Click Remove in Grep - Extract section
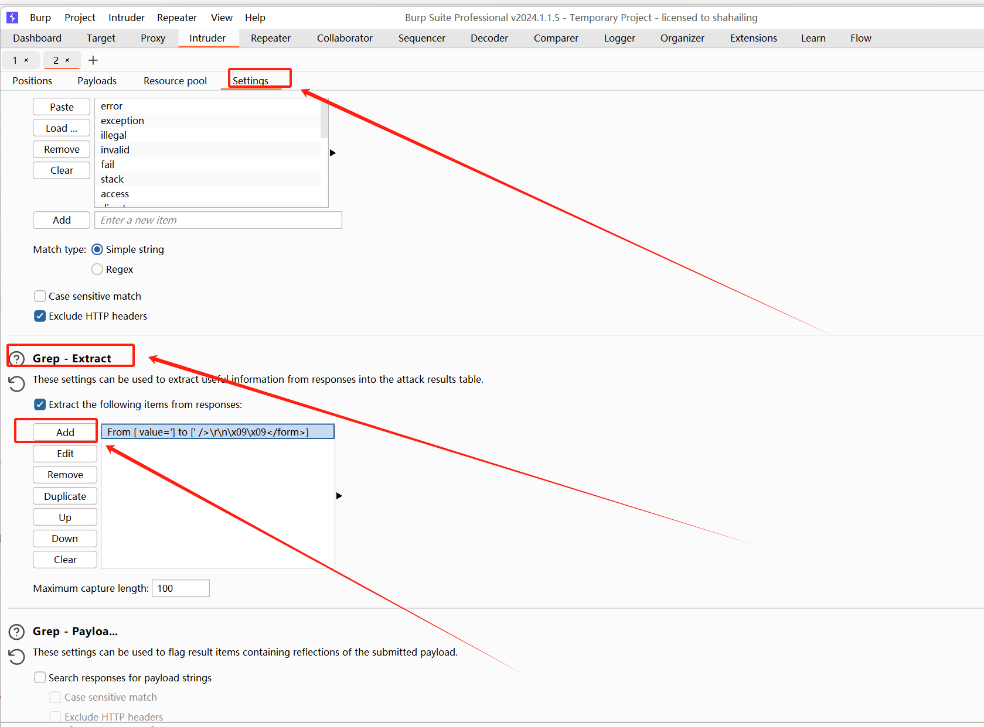This screenshot has height=727, width=984. pos(65,475)
